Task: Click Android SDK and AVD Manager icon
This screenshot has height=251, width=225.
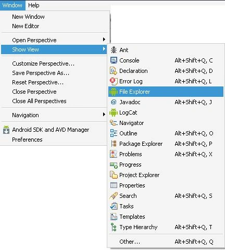Action: [x=6, y=130]
